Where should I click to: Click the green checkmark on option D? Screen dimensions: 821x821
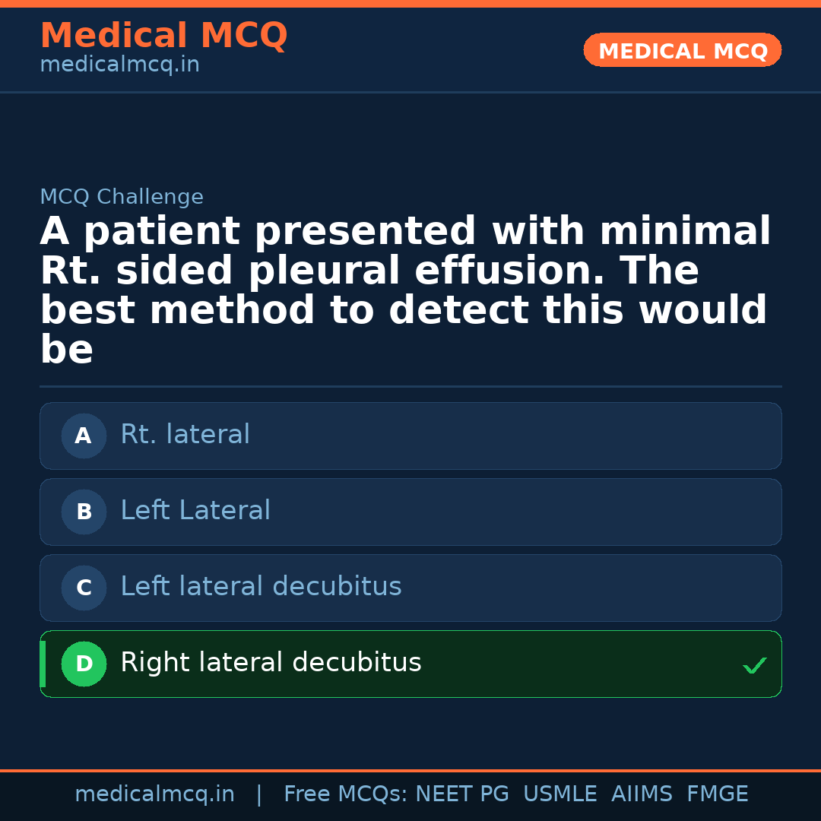point(754,665)
